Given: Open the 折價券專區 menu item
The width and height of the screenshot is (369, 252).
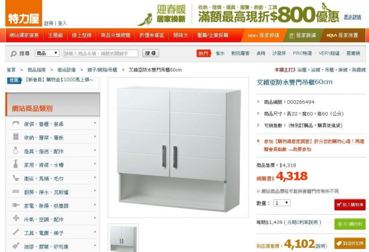Looking at the screenshot, I should coord(152,35).
